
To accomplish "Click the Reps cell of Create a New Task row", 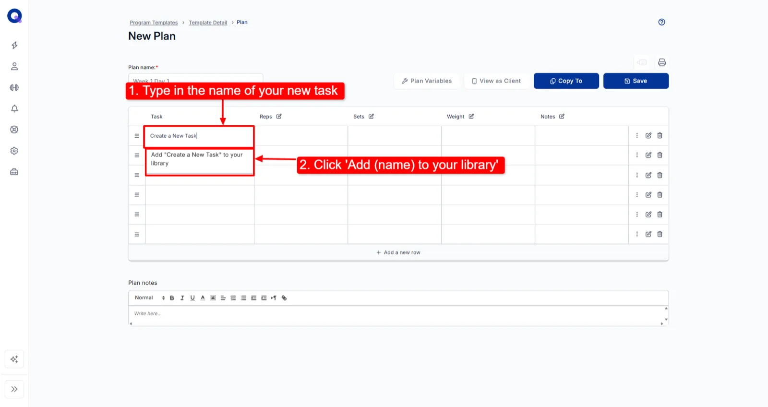I will click(x=301, y=136).
